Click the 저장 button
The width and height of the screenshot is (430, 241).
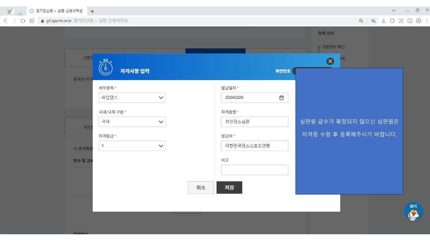tap(229, 187)
